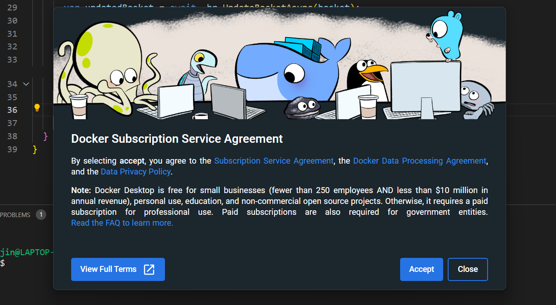
Task: Click line number 39 in the editor gutter
Action: [13, 149]
